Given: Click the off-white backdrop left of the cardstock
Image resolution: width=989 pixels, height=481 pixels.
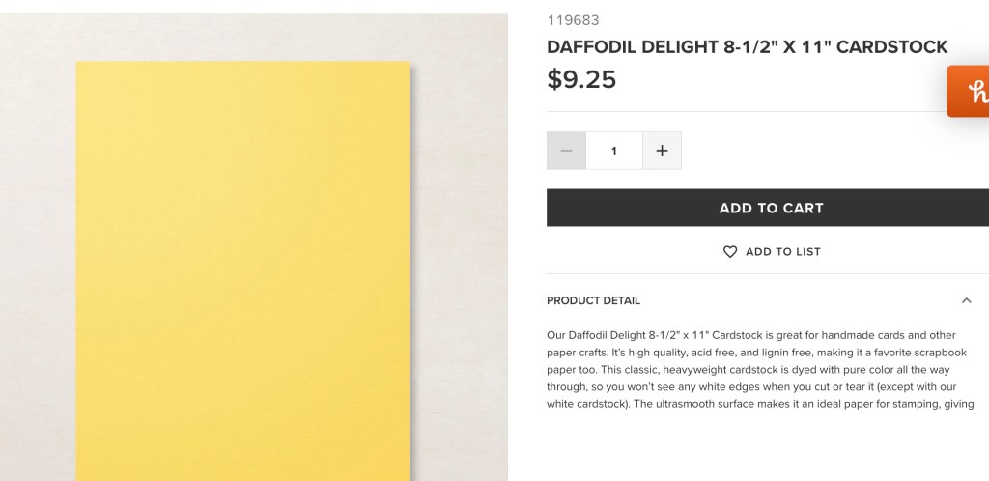Looking at the screenshot, I should tap(39, 241).
